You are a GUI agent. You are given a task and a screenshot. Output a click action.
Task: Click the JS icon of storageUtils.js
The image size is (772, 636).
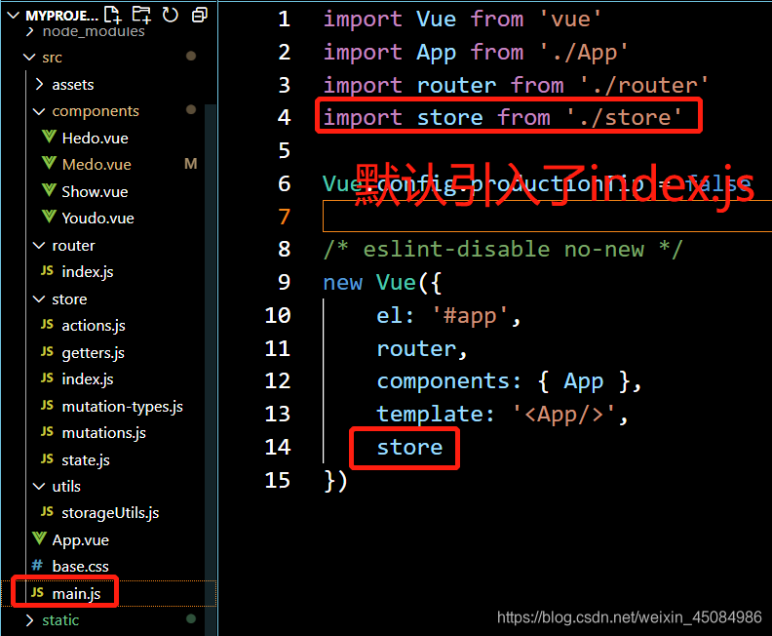coord(47,511)
